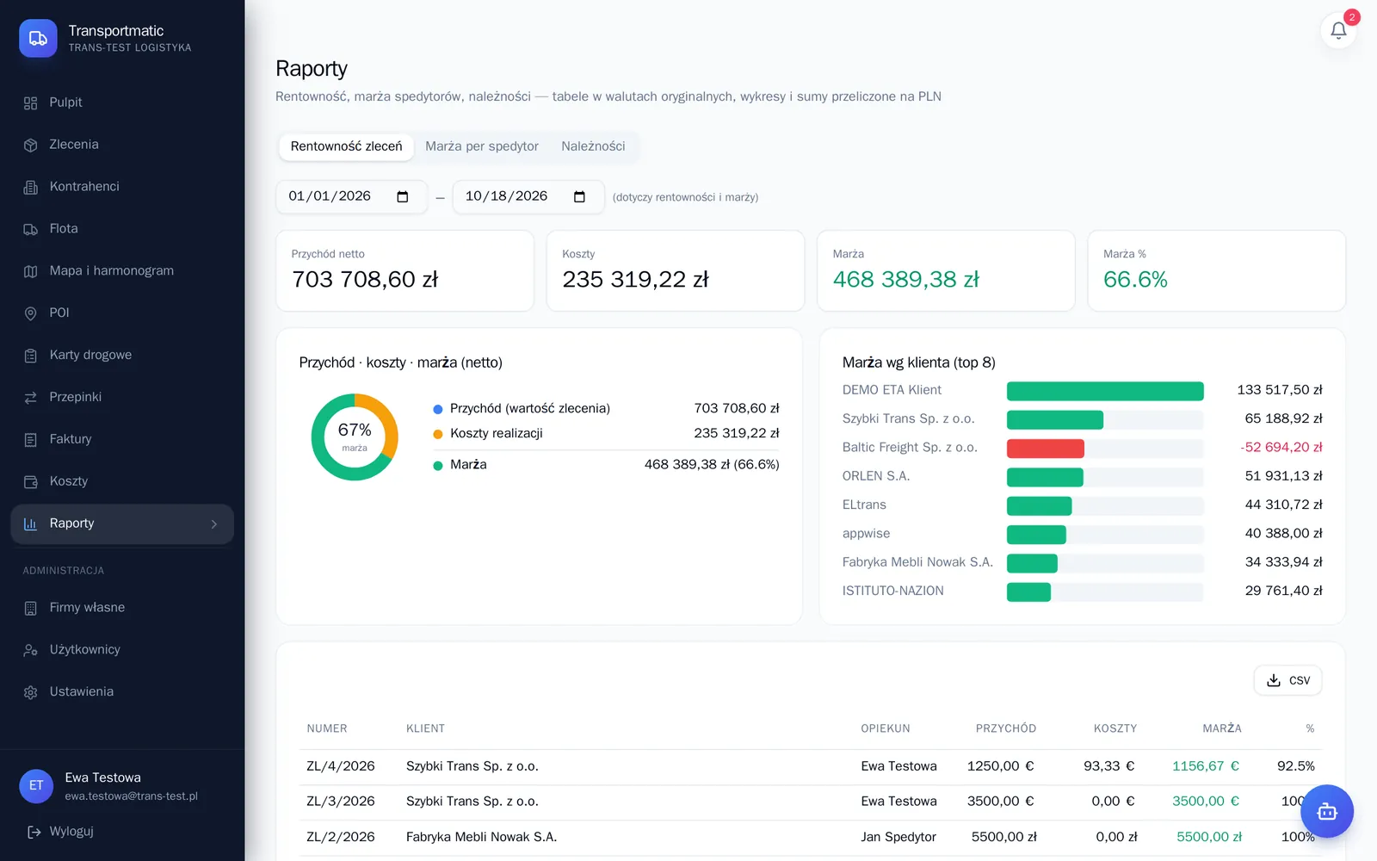Click the Flota truck icon
This screenshot has width=1377, height=861.
(x=31, y=229)
